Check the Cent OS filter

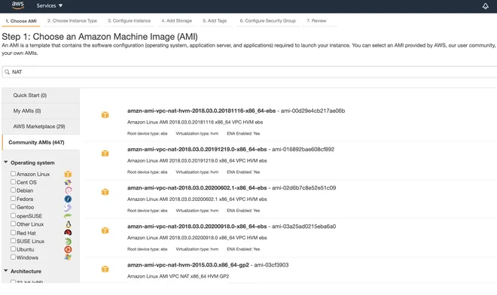[x=13, y=182]
